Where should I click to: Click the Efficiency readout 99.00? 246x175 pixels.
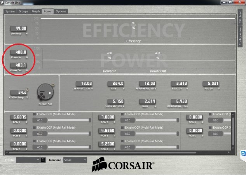[x=19, y=28]
